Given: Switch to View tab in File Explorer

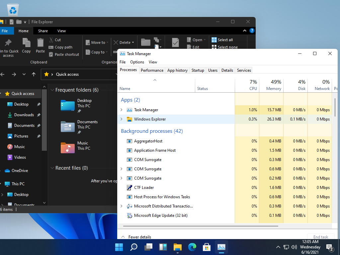Looking at the screenshot, I should click(x=61, y=31).
